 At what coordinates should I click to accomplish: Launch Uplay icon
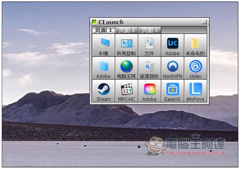point(196,68)
